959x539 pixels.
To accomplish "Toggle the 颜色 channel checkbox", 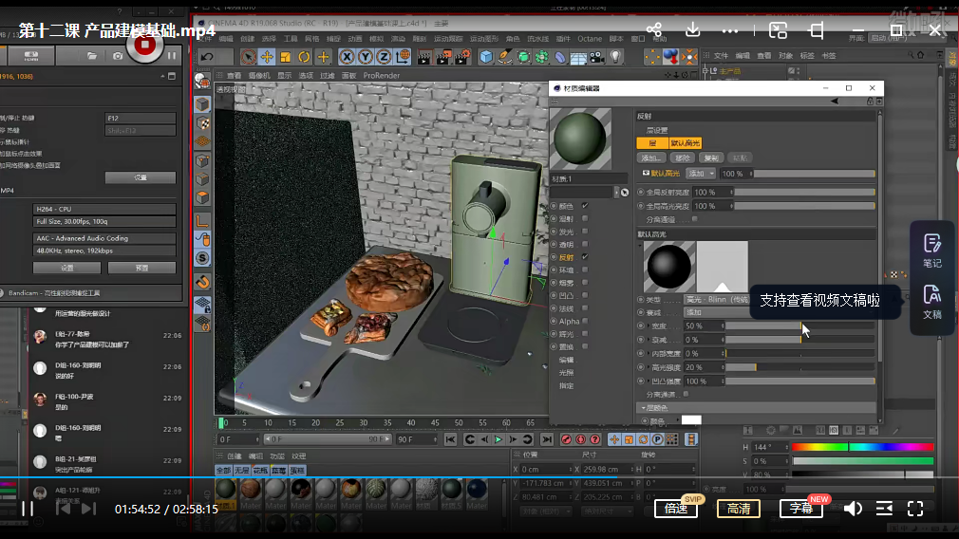I will tap(585, 206).
